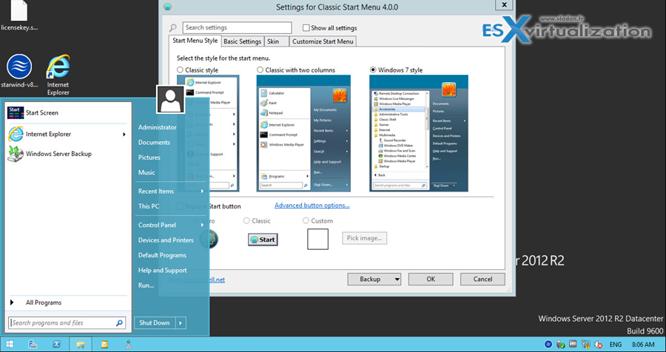Click the Classic Start button image

pyautogui.click(x=263, y=240)
